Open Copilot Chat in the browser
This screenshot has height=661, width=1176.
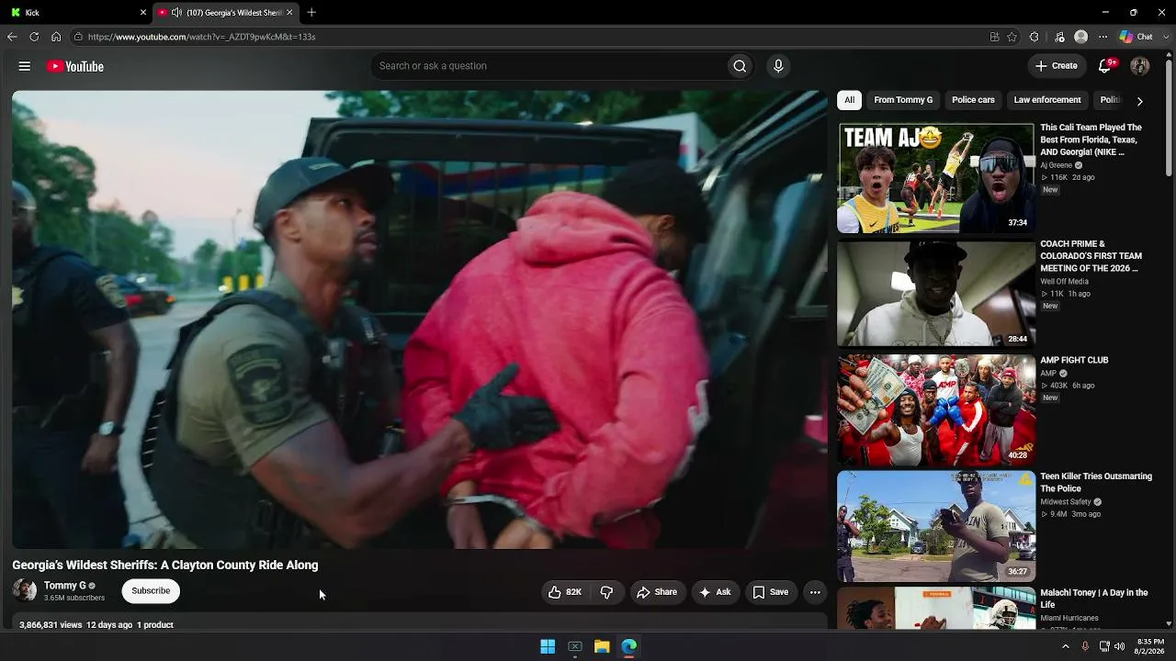[x=1136, y=37]
